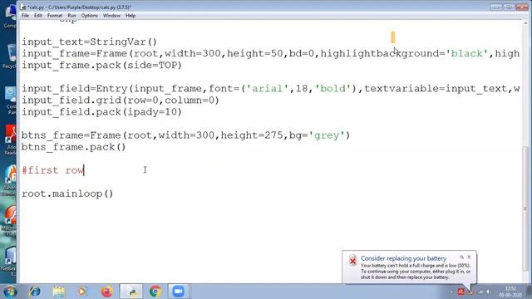Open Google Chrome from the taskbar

155,292
